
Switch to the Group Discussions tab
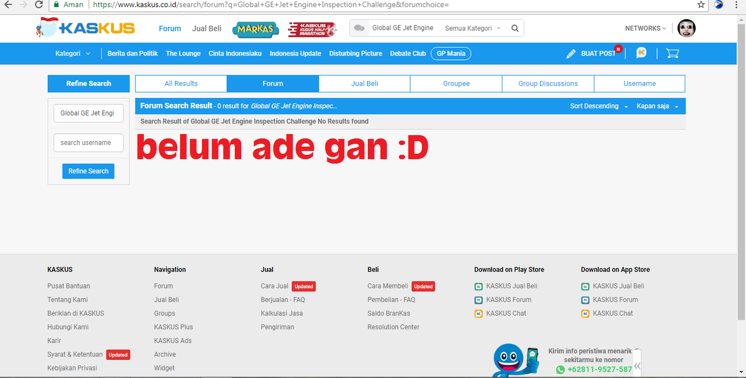click(x=548, y=84)
